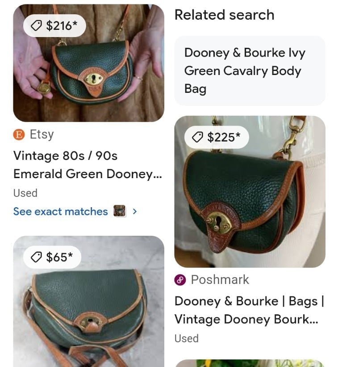Click the Related search heading
338x367 pixels.
point(225,15)
